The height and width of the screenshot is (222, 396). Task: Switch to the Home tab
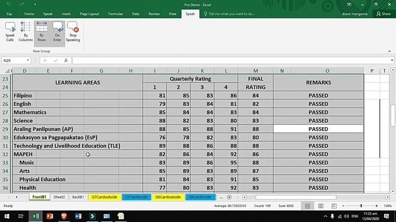[29, 14]
